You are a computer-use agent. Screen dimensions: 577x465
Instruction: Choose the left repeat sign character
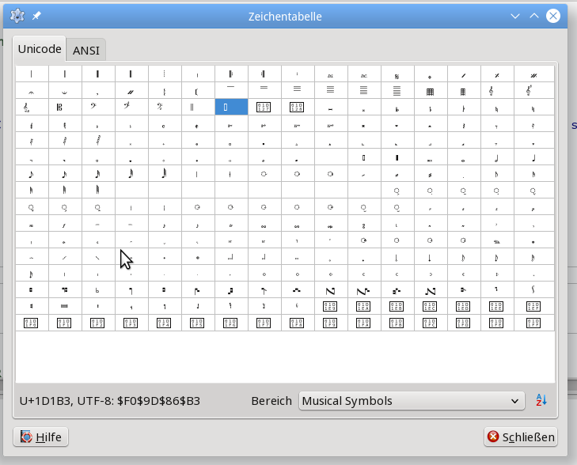230,74
